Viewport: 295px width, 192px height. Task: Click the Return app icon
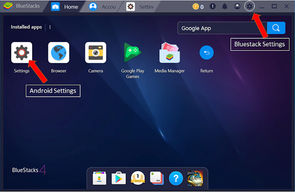point(206,52)
